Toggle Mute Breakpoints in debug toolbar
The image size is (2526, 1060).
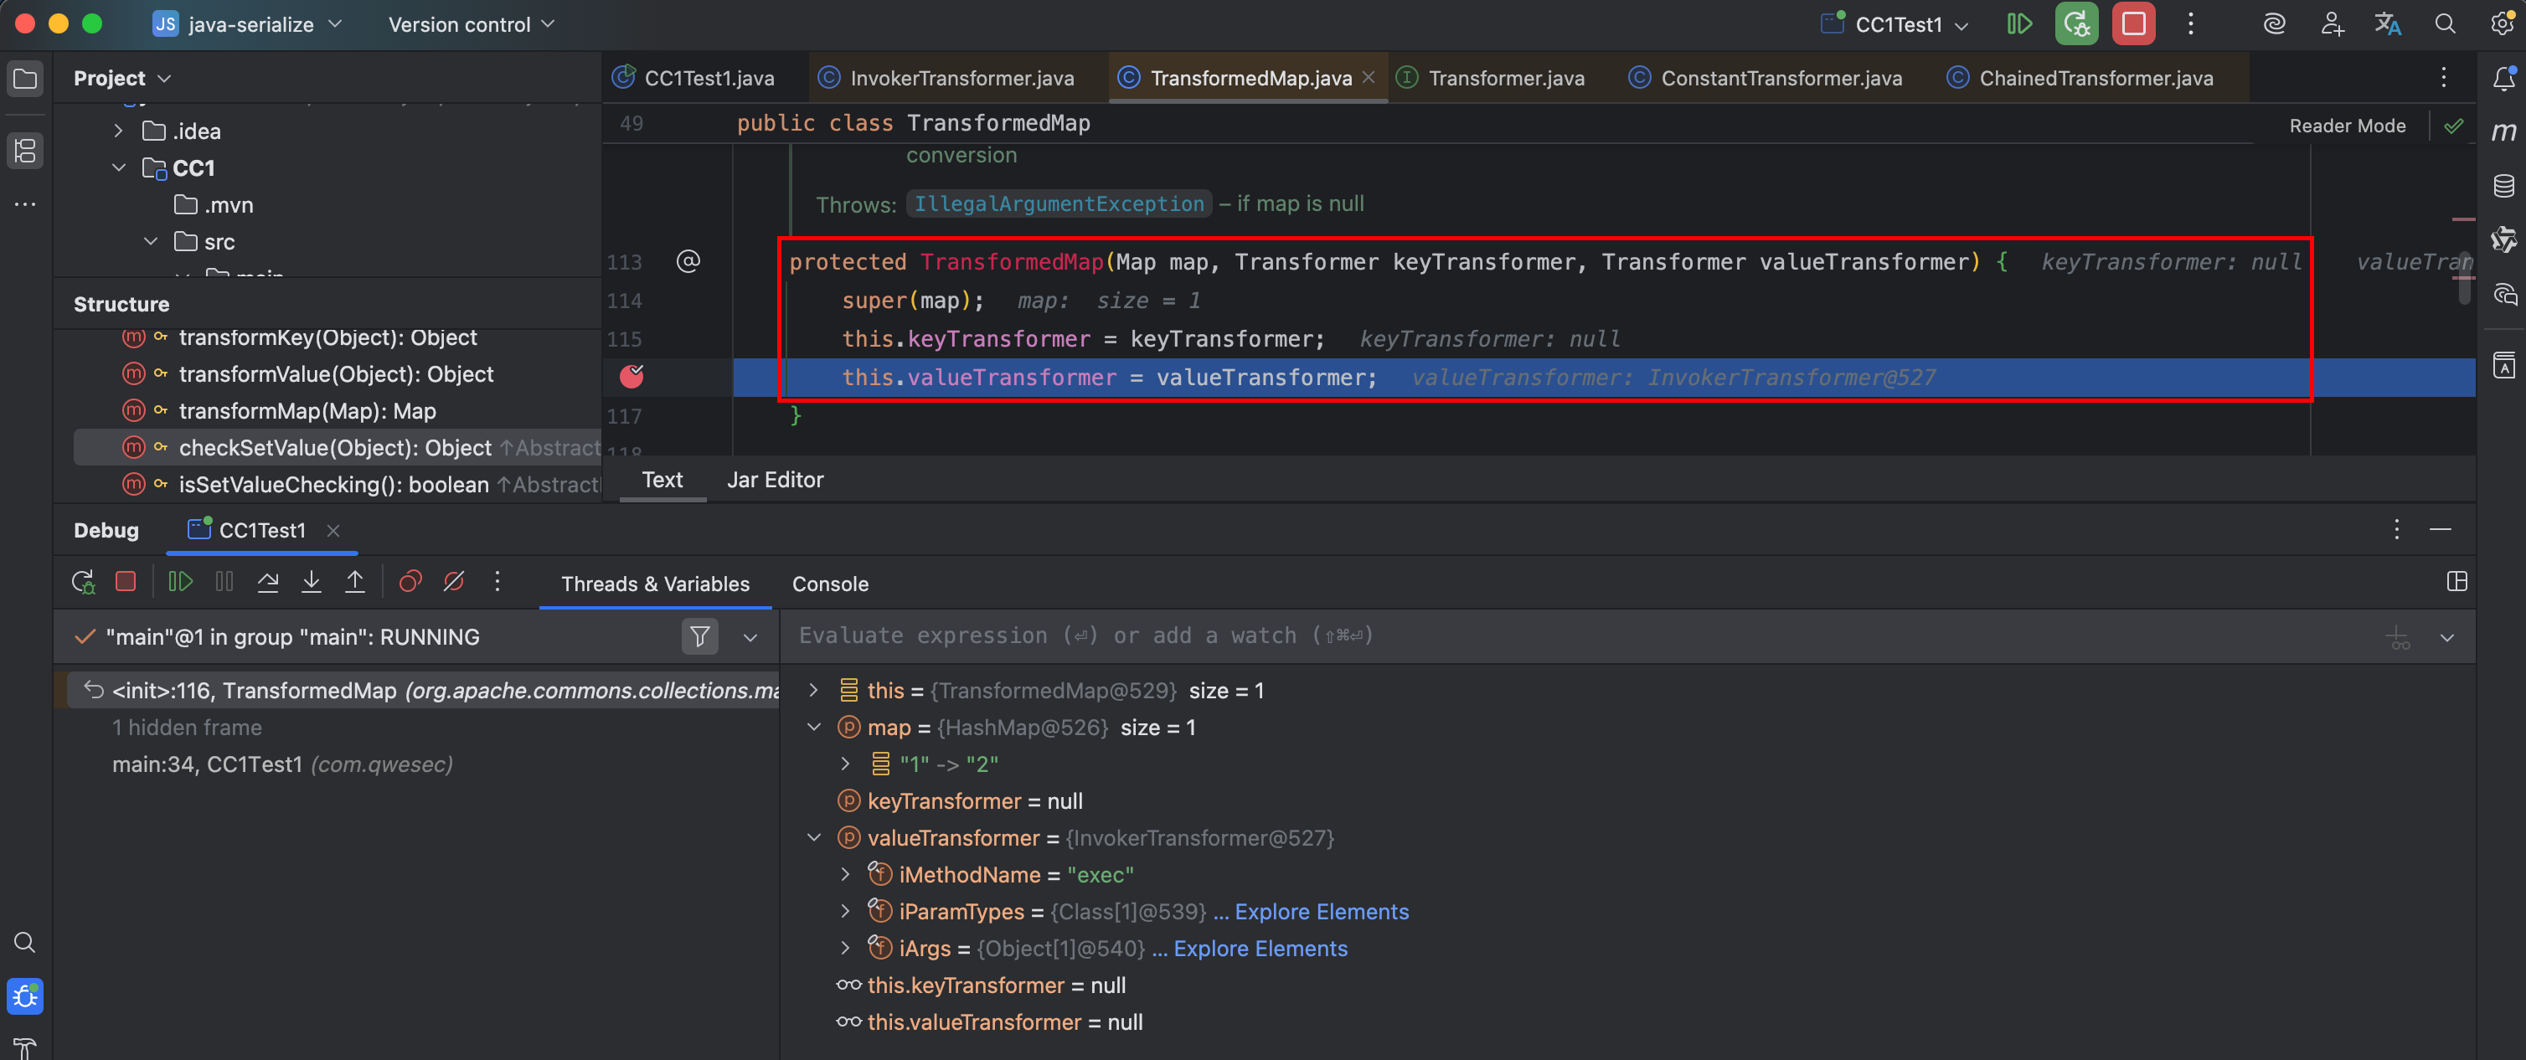coord(454,581)
